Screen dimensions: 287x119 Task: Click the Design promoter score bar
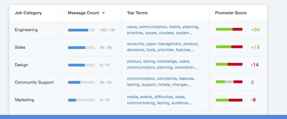tap(229, 65)
